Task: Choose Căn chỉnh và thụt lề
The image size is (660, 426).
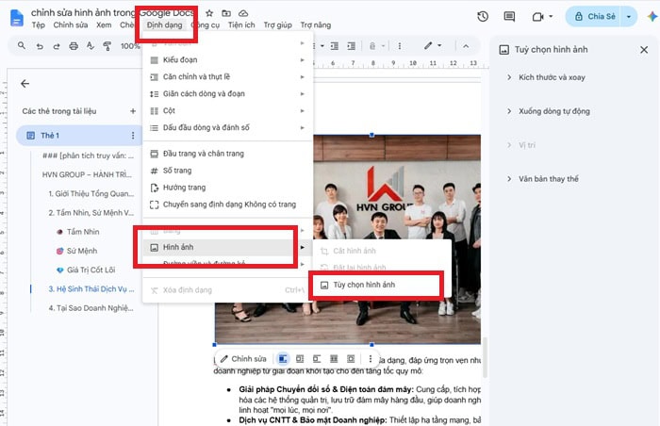Action: click(228, 76)
